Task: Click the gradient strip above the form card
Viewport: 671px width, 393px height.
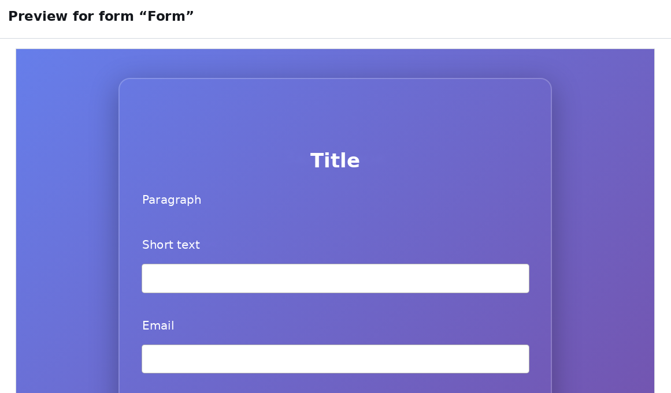Action: point(335,63)
